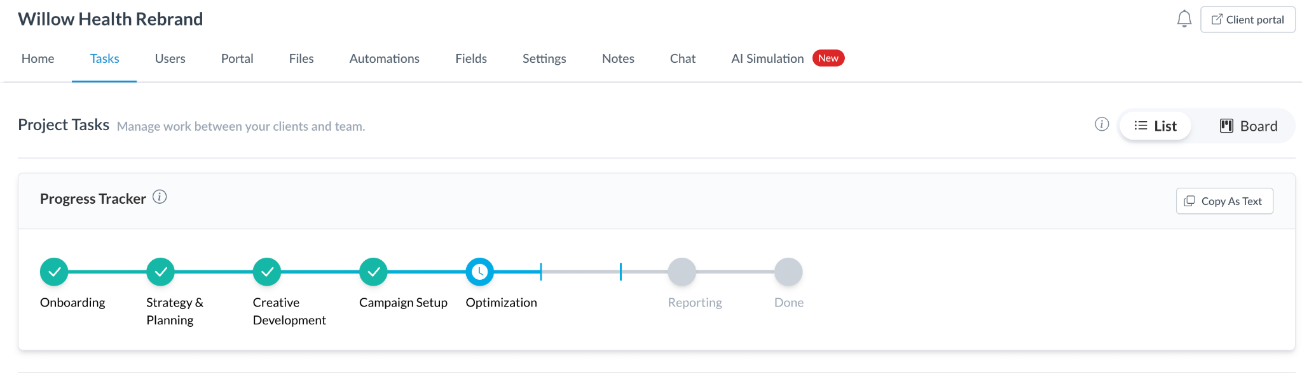This screenshot has height=377, width=1302.
Task: Switch to List view
Action: (x=1155, y=126)
